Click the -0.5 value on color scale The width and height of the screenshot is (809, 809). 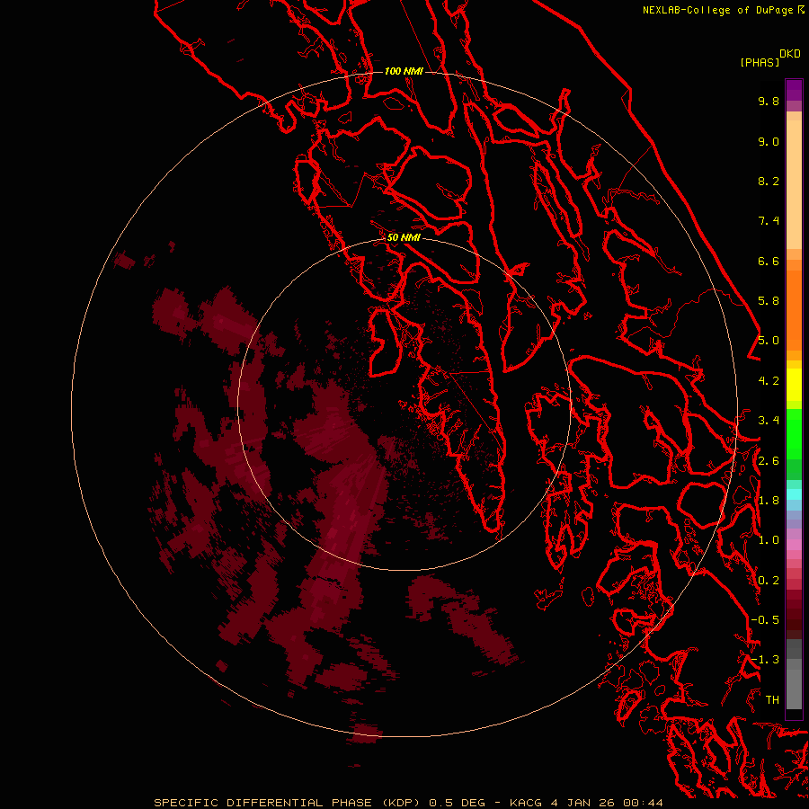(x=765, y=620)
